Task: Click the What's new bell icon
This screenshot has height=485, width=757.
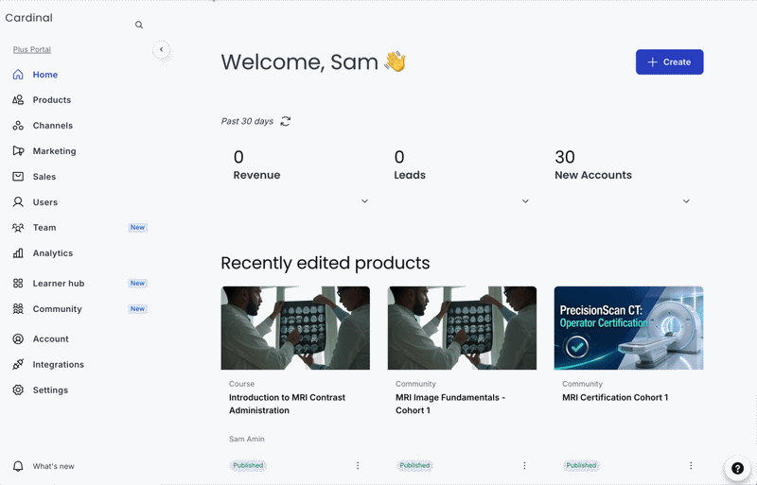Action: [x=18, y=466]
